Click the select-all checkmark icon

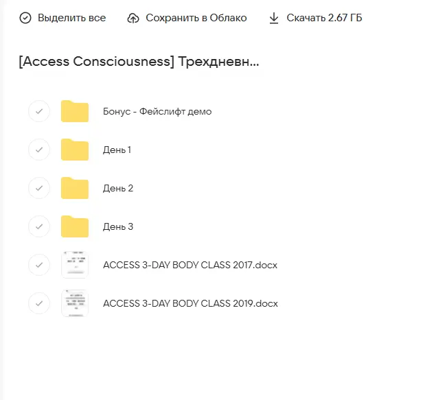pyautogui.click(x=25, y=18)
